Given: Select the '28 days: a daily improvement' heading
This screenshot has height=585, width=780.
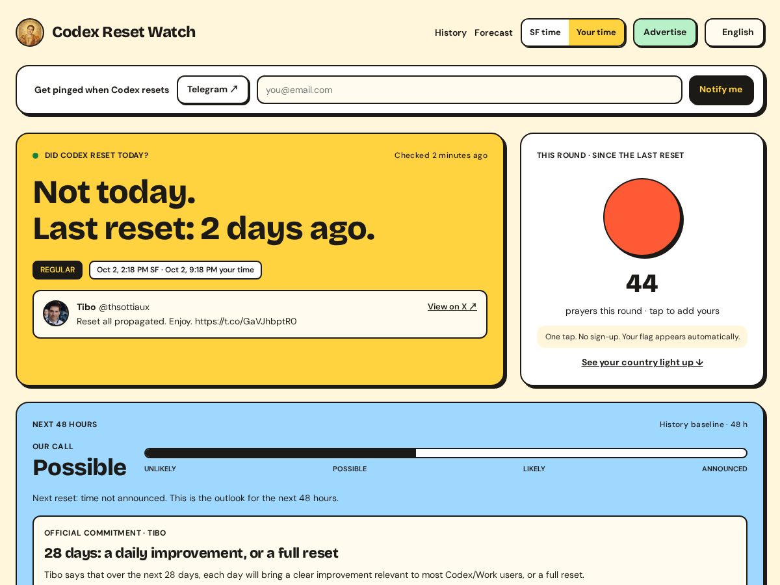Looking at the screenshot, I should click(191, 553).
